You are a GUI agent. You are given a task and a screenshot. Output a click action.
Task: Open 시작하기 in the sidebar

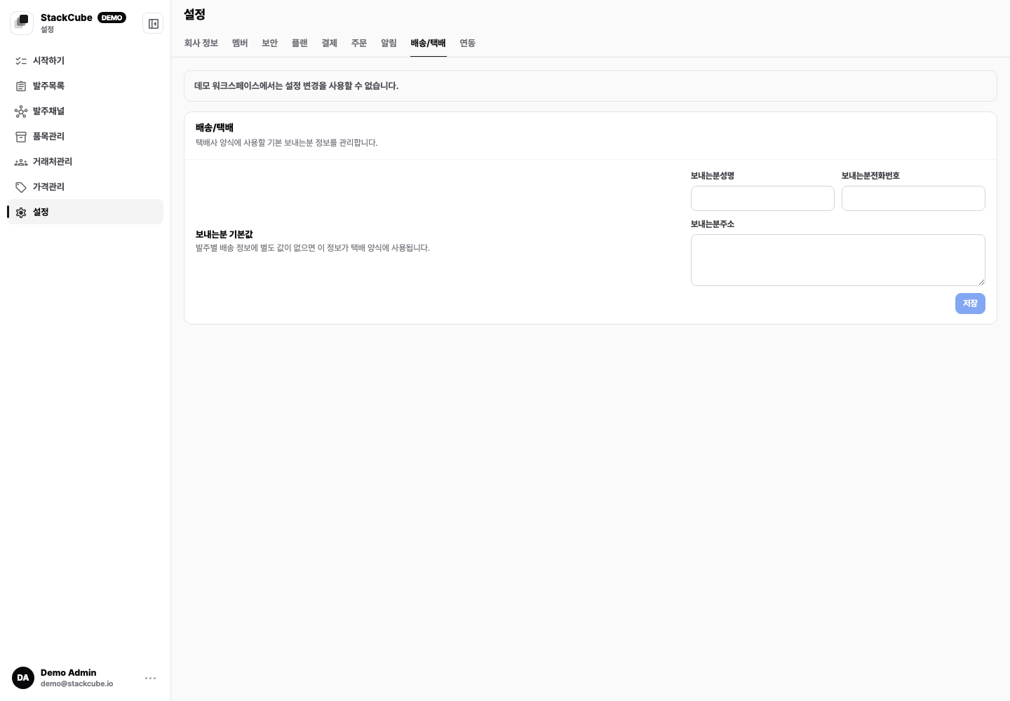point(86,60)
